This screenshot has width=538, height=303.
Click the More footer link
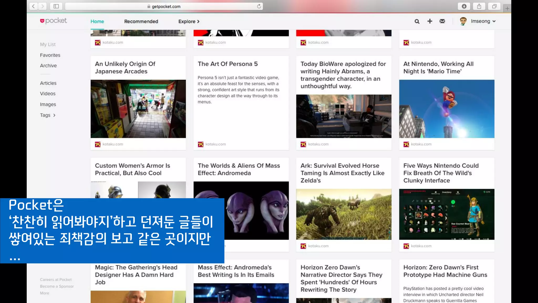44,293
